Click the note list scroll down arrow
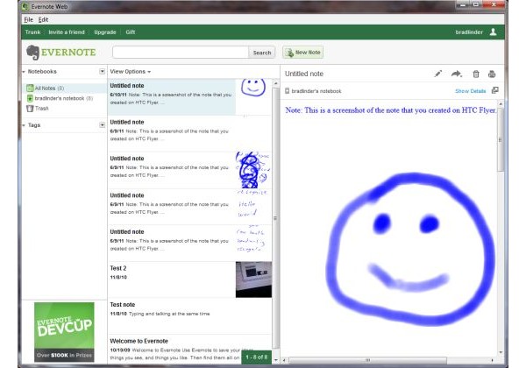Screen dimensions: 526x368 tap(276, 360)
